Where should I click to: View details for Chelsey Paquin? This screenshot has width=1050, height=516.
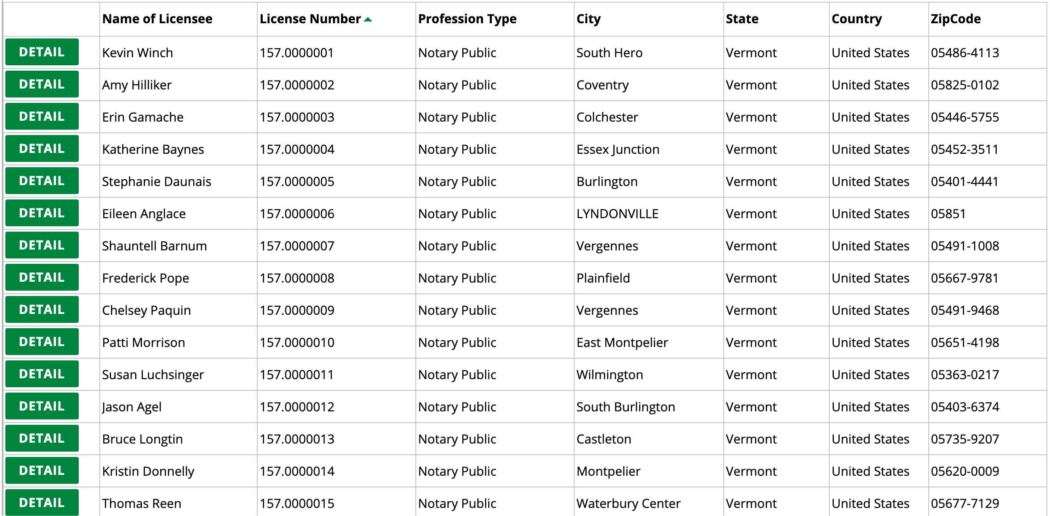coord(41,309)
